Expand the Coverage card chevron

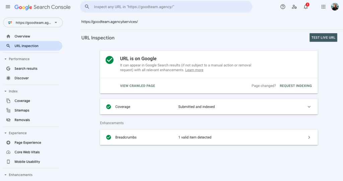pos(309,107)
